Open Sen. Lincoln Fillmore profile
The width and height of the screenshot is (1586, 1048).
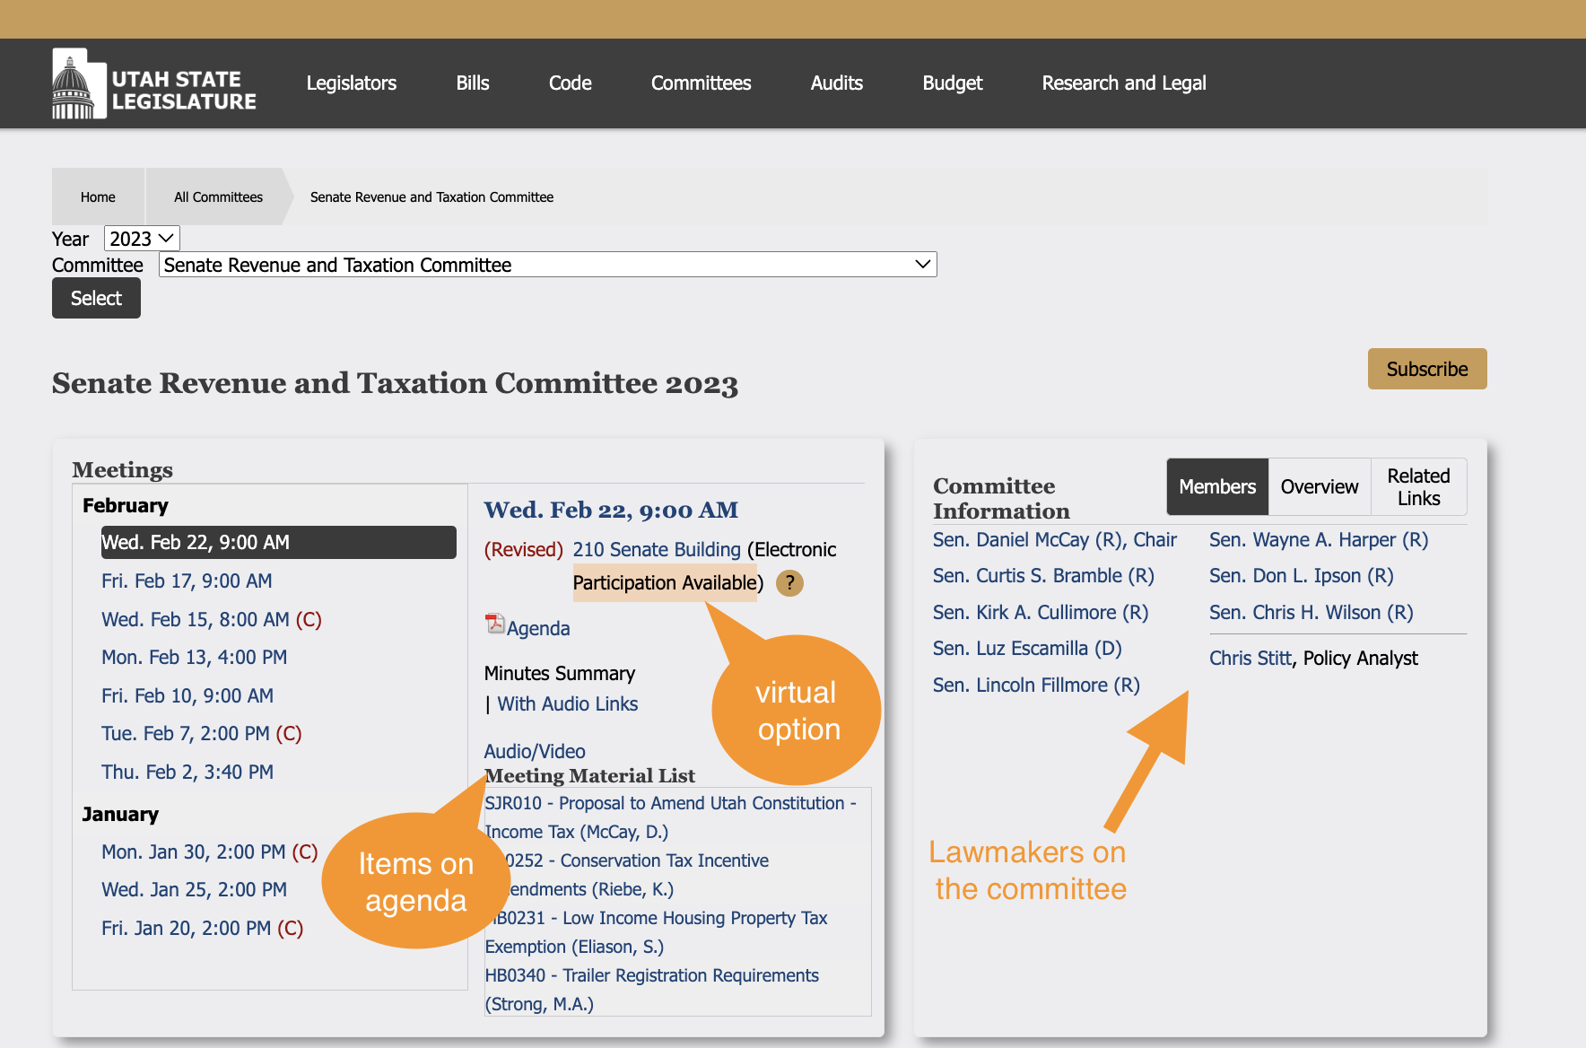pyautogui.click(x=1036, y=686)
